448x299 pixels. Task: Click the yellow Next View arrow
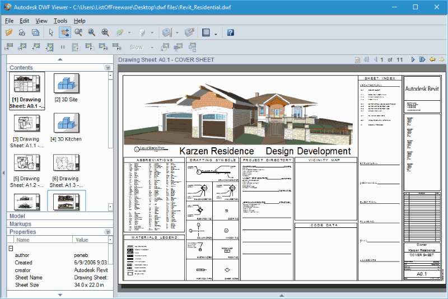[441, 59]
